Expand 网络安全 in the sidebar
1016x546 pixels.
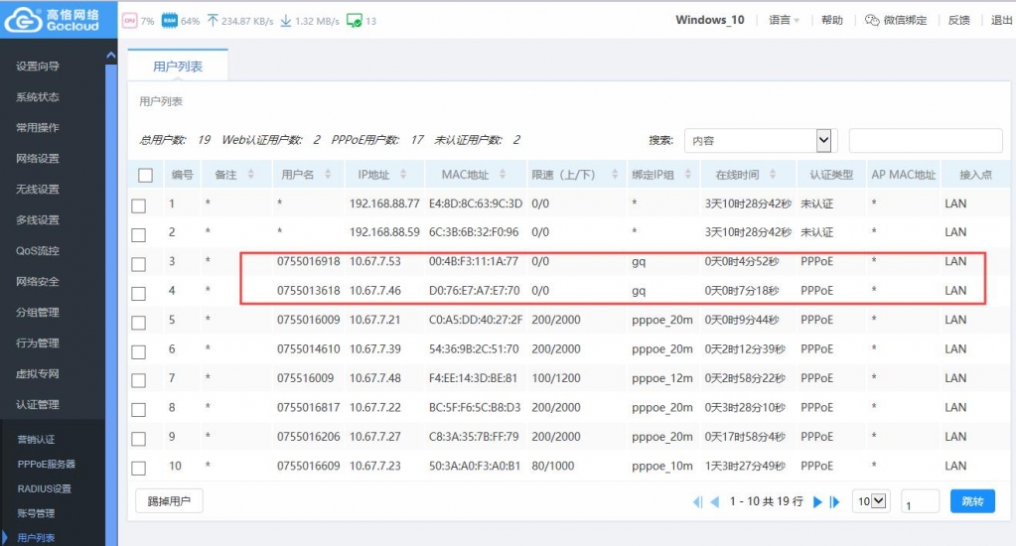(x=38, y=282)
